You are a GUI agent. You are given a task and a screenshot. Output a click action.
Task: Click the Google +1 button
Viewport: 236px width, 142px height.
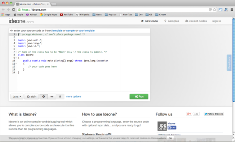click(x=189, y=114)
